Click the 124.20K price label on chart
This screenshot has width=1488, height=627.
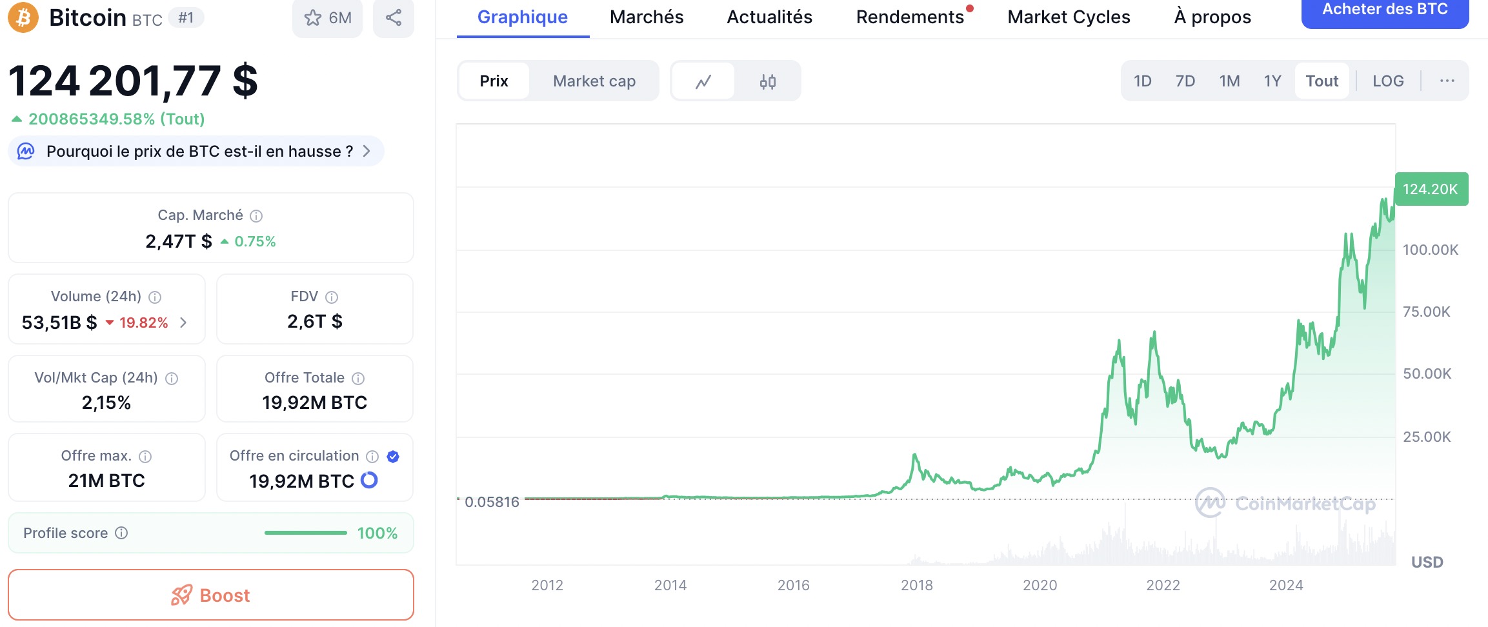(1431, 189)
